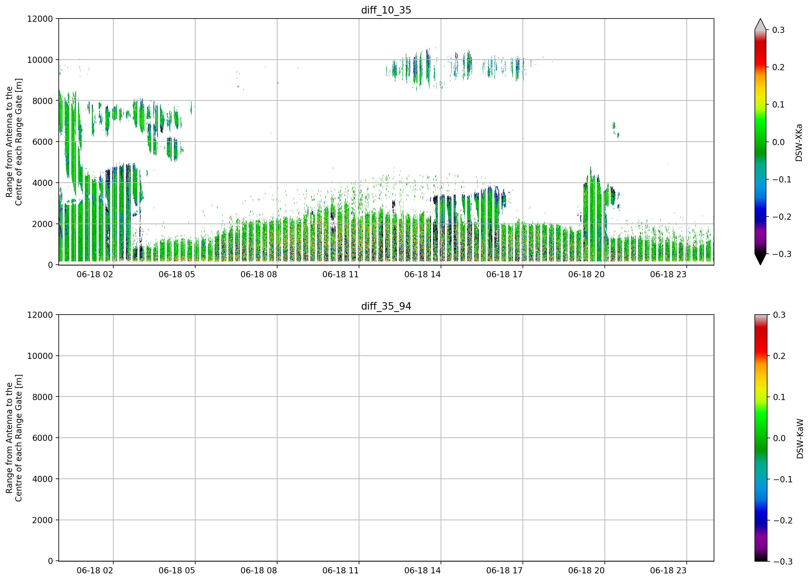The image size is (810, 581).
Task: Click the '−0.1' tick on DSW-KaW colorbar
Action: click(x=782, y=480)
